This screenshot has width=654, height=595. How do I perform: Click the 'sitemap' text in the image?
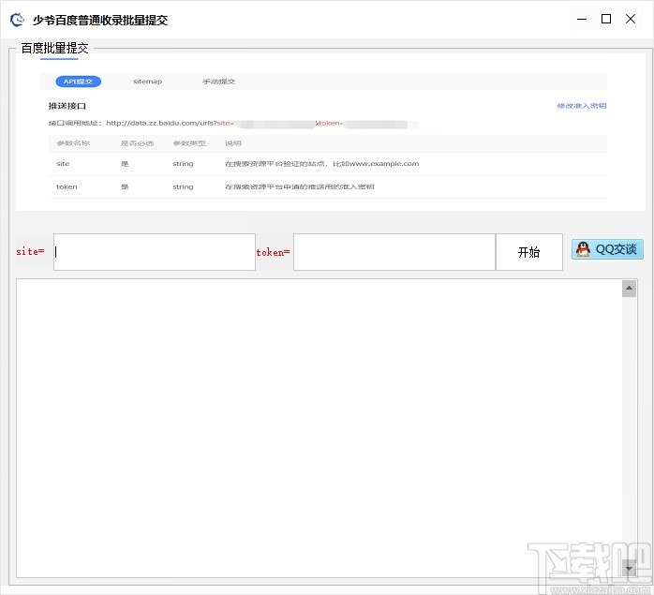pos(148,82)
